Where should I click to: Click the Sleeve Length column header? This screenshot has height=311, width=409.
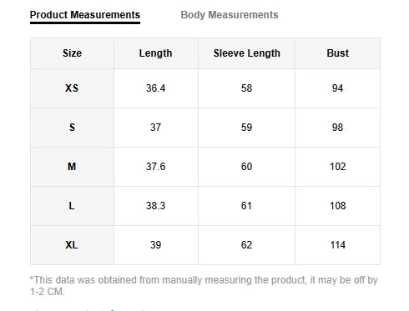pyautogui.click(x=247, y=53)
